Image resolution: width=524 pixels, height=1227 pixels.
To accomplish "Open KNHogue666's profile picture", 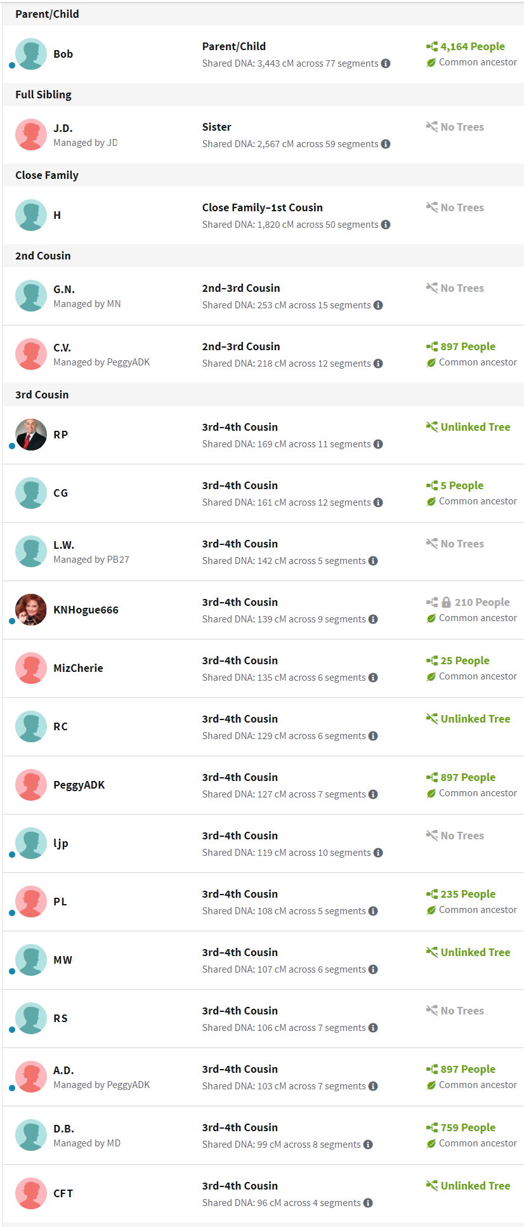I will coord(31,610).
